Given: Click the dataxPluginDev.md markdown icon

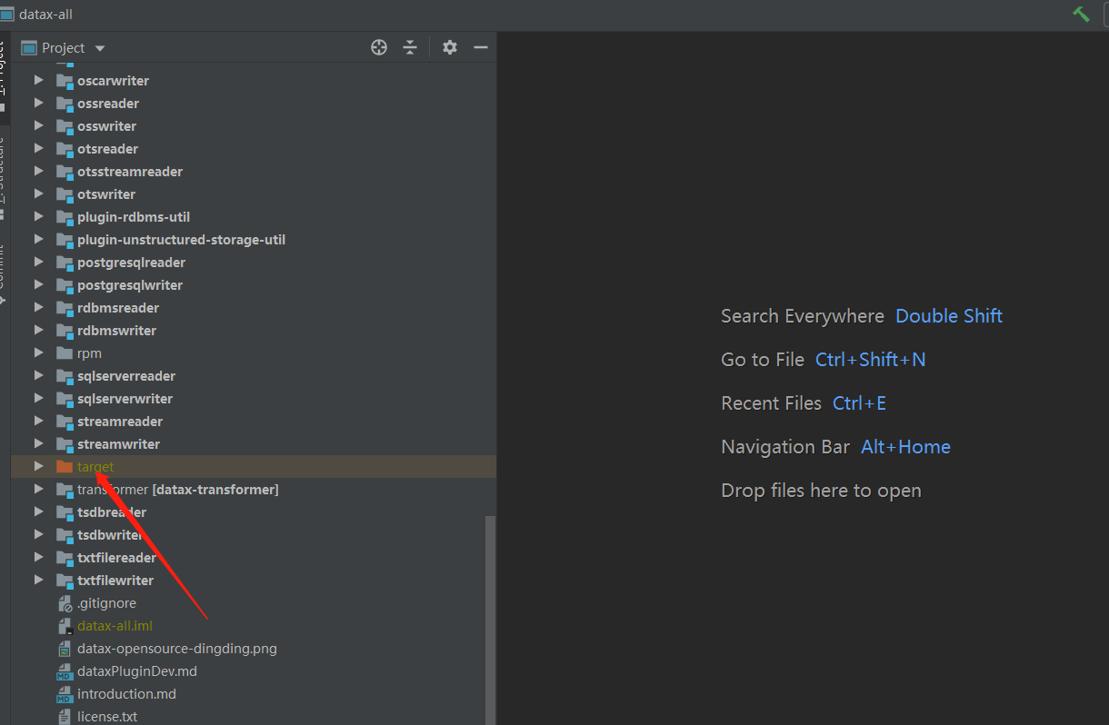Looking at the screenshot, I should 65,671.
